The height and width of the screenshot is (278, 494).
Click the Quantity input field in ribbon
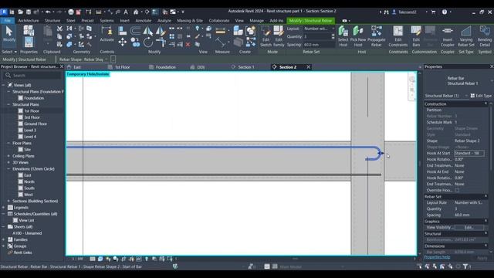[x=317, y=36]
